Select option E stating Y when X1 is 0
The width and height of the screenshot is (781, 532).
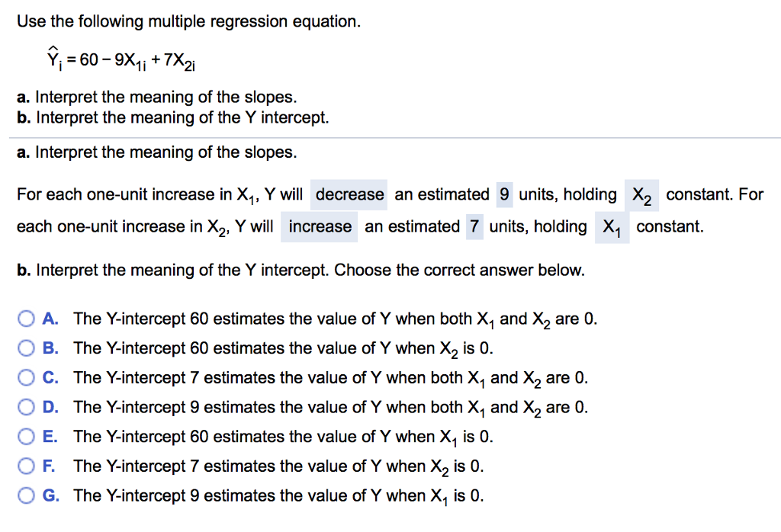click(x=25, y=437)
